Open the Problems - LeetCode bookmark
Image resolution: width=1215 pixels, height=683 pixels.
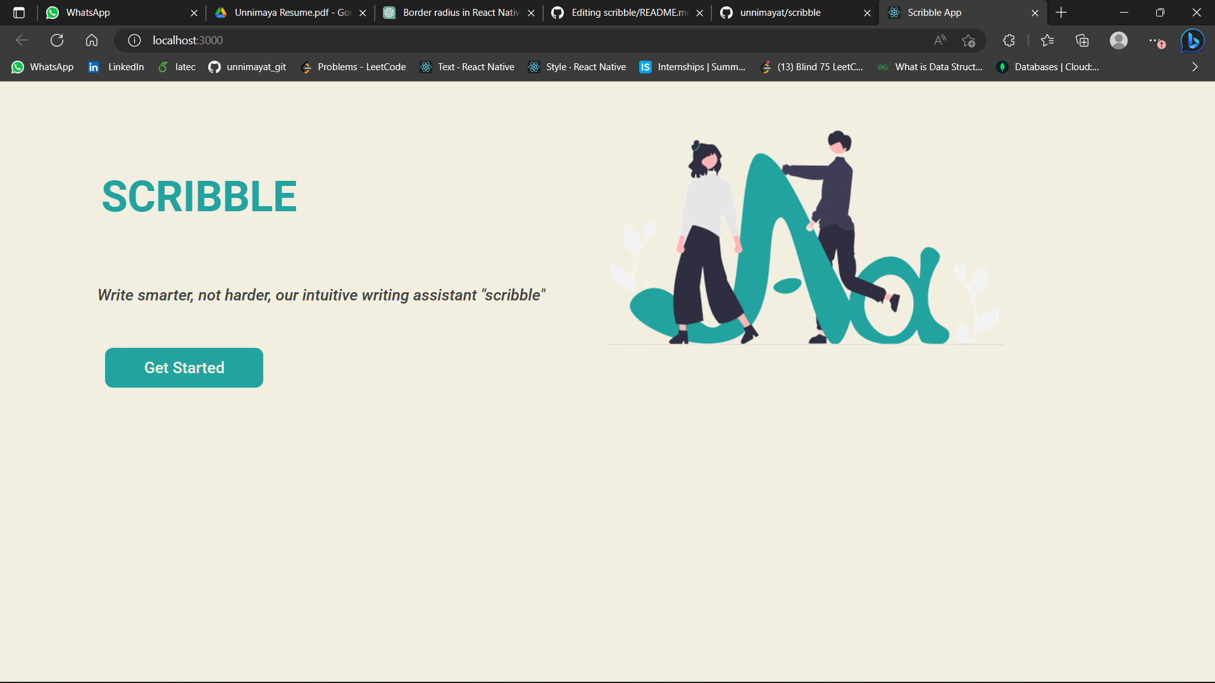coord(353,66)
